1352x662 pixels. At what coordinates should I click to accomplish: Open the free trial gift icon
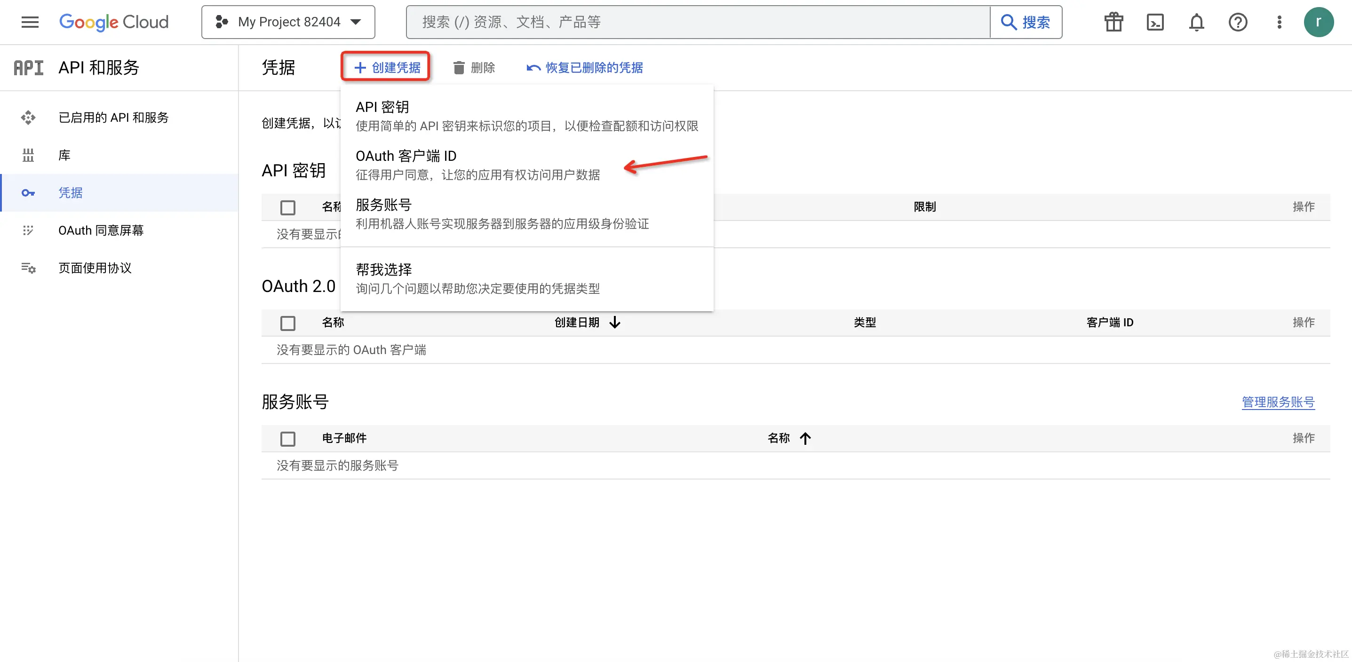pyautogui.click(x=1113, y=22)
